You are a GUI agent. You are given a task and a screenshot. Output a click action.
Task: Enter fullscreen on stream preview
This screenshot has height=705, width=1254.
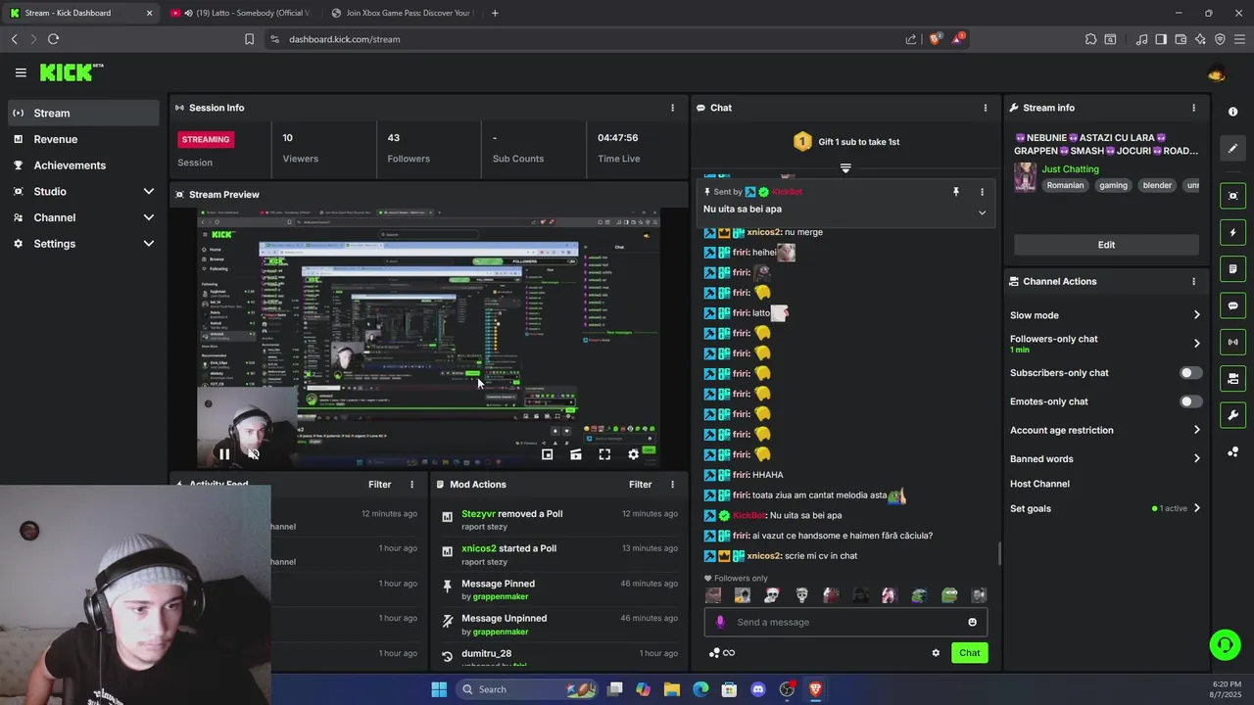pos(604,454)
